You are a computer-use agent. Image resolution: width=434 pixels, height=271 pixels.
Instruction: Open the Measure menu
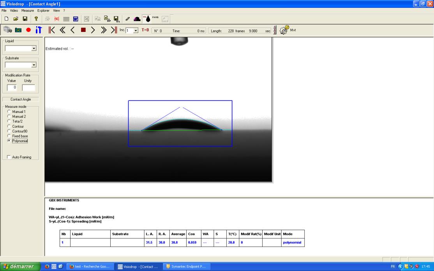(28, 11)
